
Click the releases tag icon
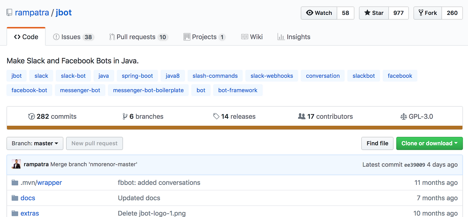(x=216, y=116)
